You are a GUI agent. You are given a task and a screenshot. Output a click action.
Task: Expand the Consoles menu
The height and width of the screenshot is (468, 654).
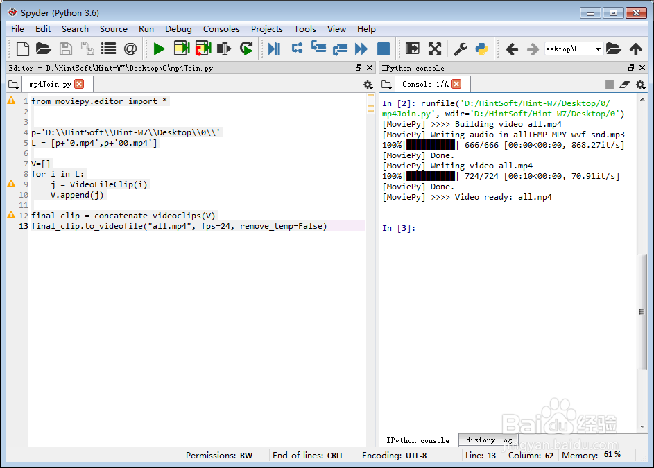pyautogui.click(x=221, y=29)
